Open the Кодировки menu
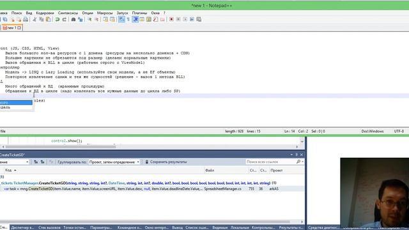Screen dimensions: 409x230 click(45, 13)
